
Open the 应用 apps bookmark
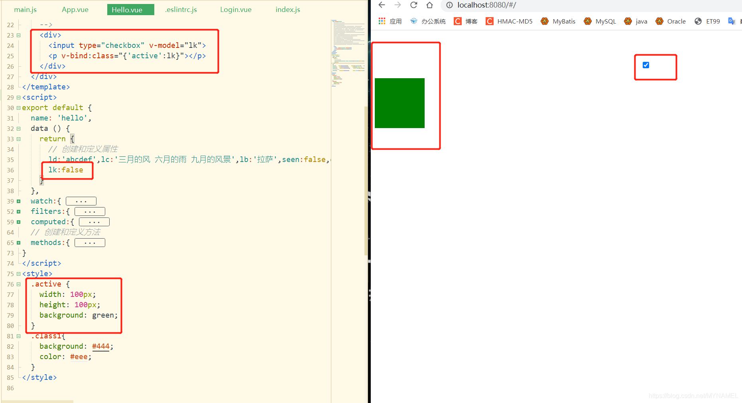(x=390, y=21)
